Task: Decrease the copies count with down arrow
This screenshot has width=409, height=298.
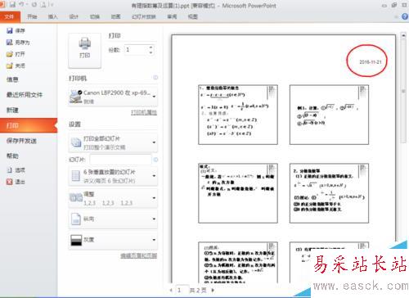Action: [151, 52]
